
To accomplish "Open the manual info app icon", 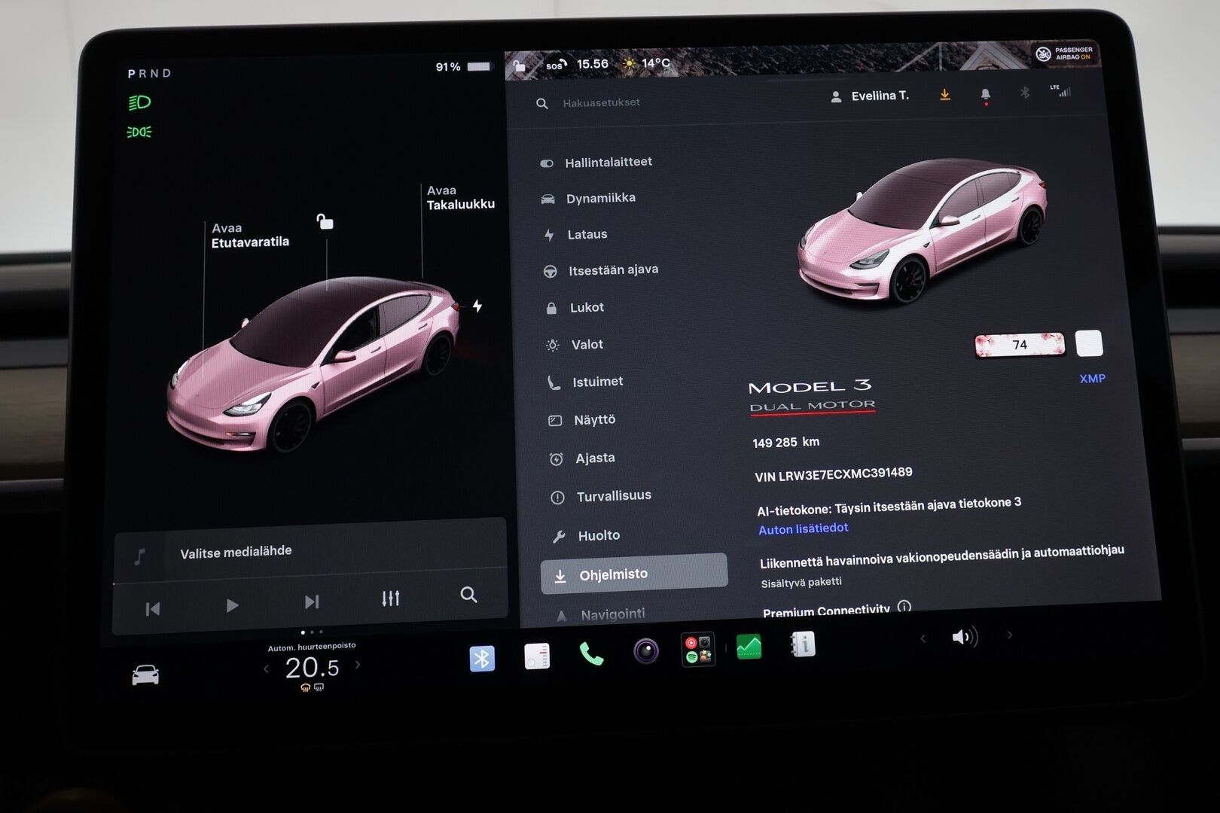I will [803, 644].
